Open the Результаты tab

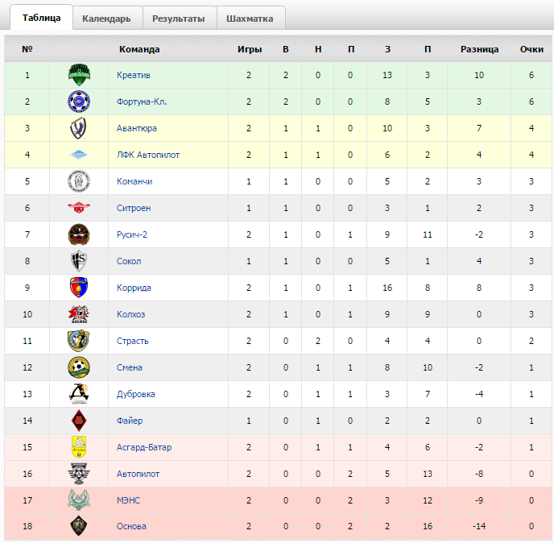(179, 19)
